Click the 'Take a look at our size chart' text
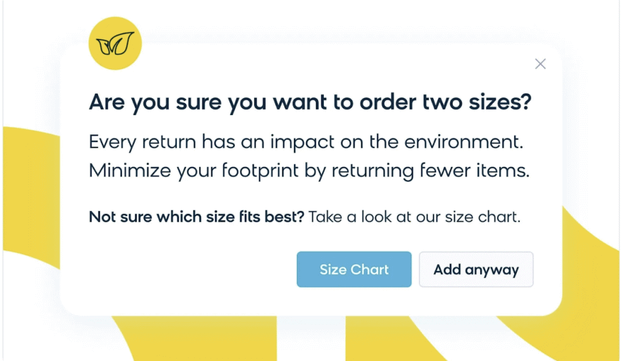 tap(415, 217)
